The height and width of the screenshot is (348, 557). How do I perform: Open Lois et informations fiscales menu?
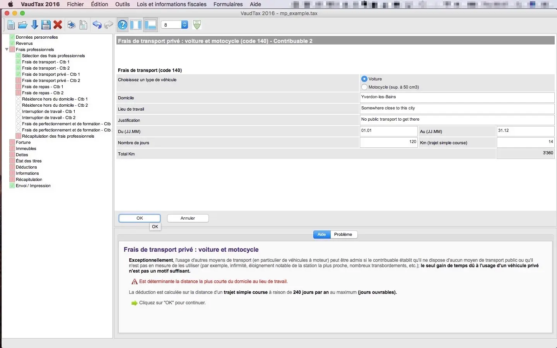[172, 4]
